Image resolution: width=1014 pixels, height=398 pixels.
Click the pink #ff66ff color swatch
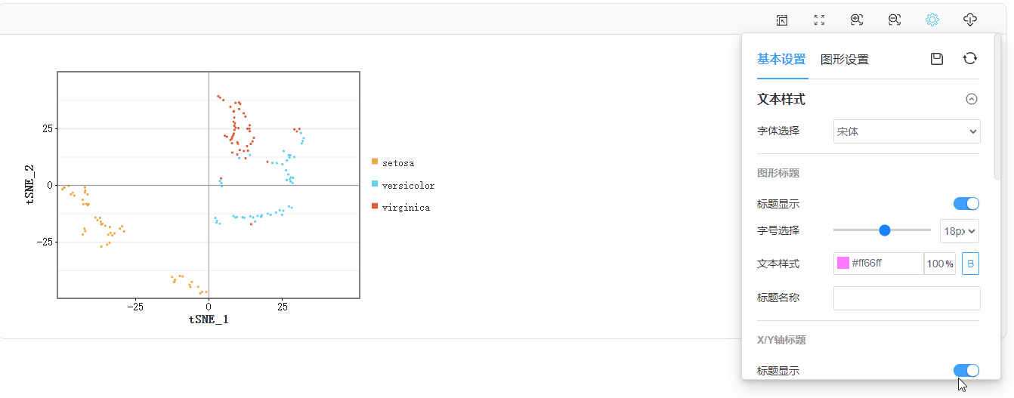(x=843, y=264)
